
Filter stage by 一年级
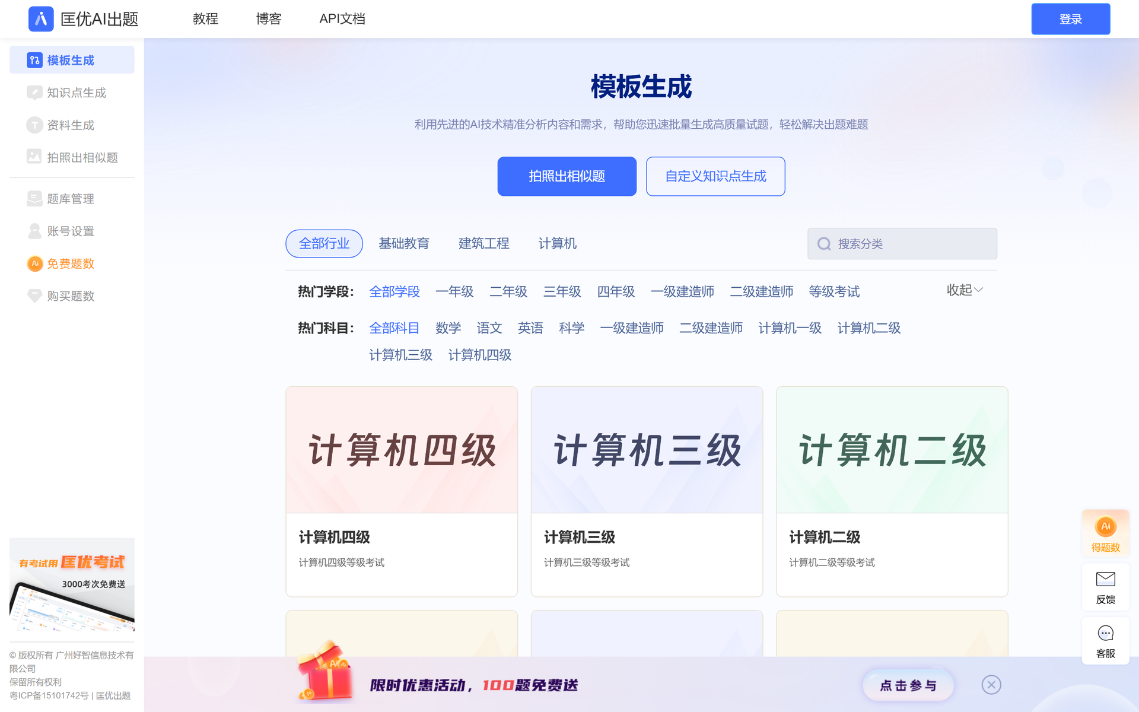coord(454,292)
